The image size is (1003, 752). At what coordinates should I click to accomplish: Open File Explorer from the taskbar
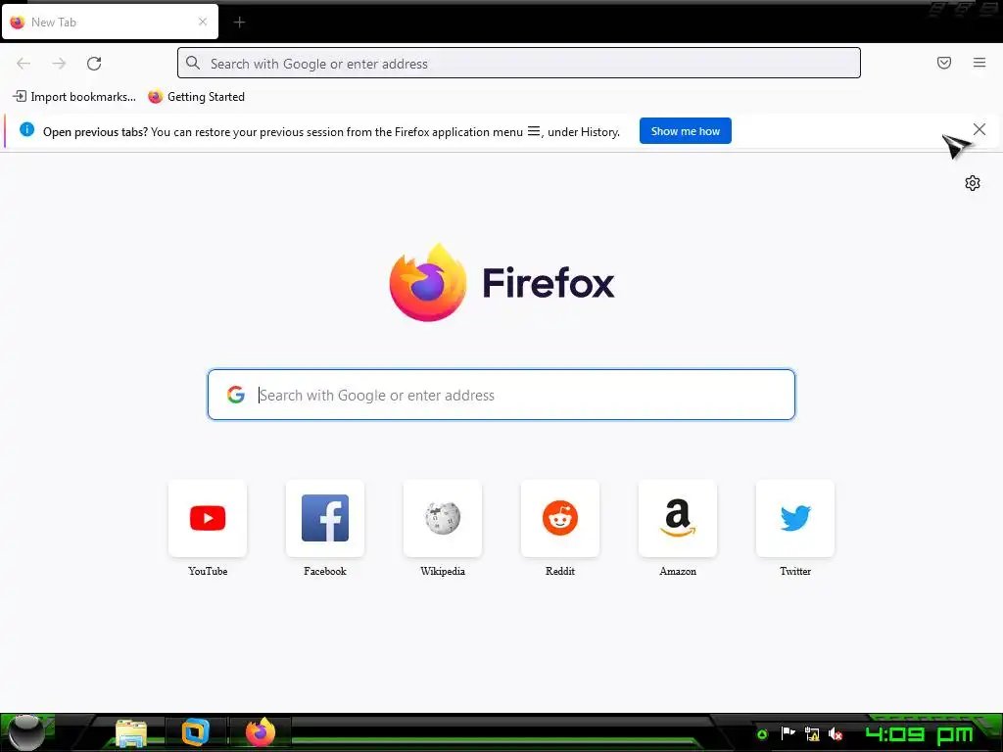pyautogui.click(x=131, y=732)
